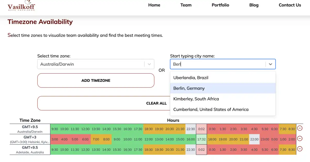Screen dimensions: 310x162
Task: Remove the Australia/Darwin timezone row
Action: click(x=300, y=128)
